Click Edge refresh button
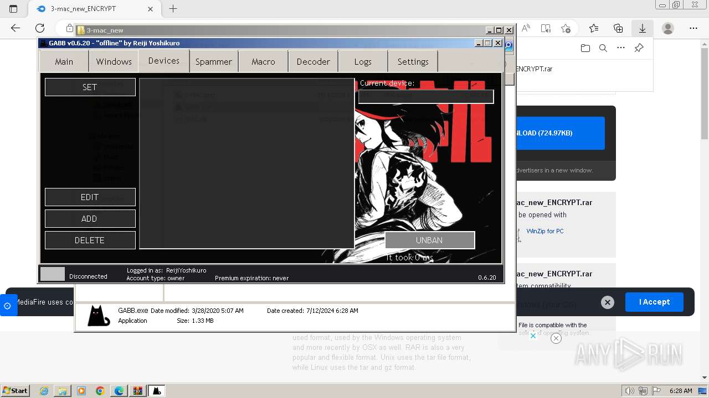This screenshot has height=398, width=709. tap(40, 28)
